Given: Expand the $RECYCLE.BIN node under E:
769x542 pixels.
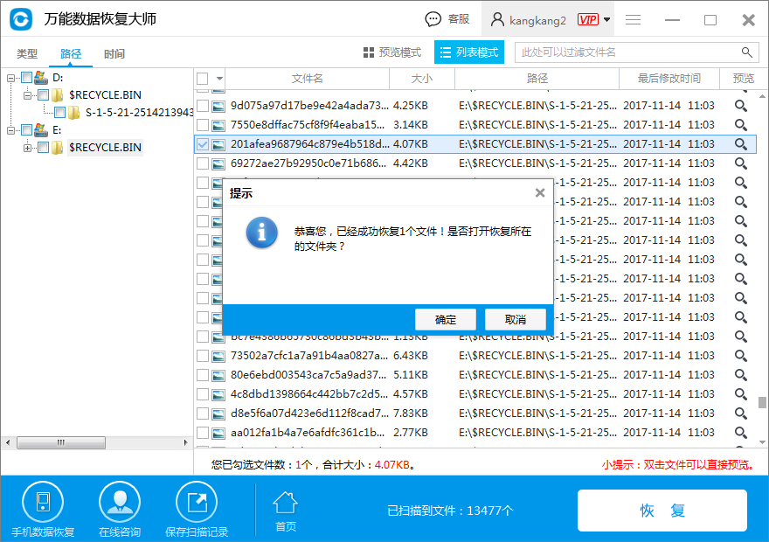Looking at the screenshot, I should point(28,148).
